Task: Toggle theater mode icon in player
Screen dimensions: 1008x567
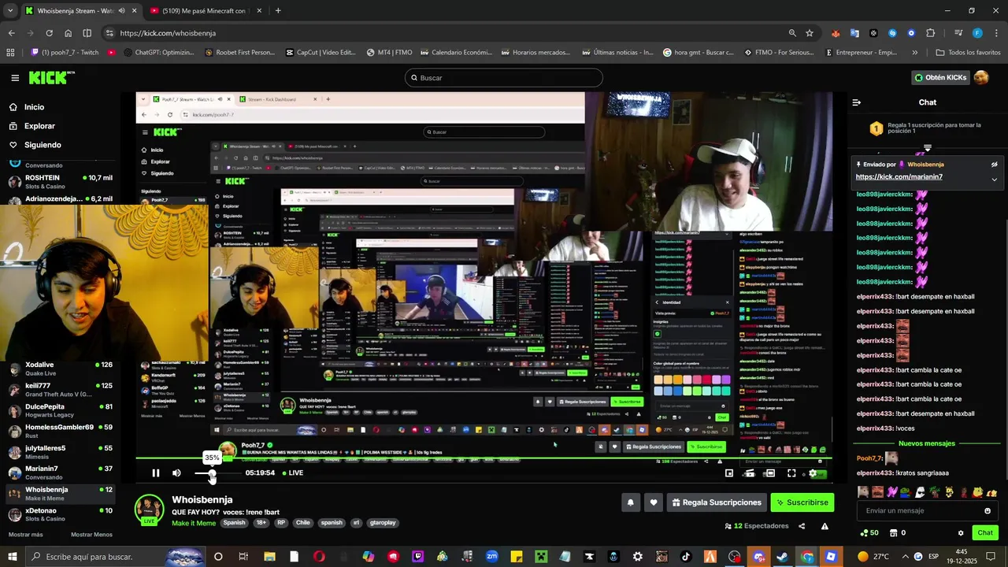Action: click(769, 473)
